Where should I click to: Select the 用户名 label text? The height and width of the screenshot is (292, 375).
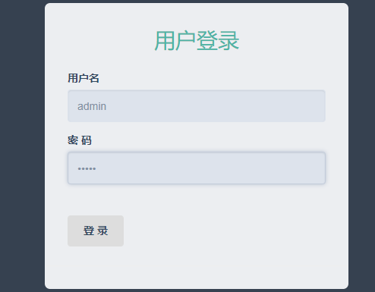click(x=84, y=78)
